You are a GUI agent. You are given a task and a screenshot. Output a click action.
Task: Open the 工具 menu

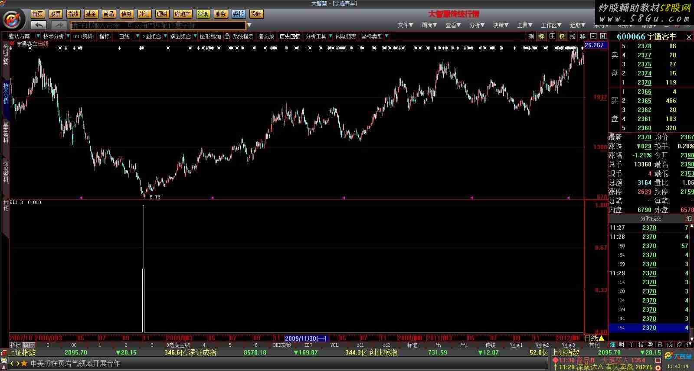pyautogui.click(x=524, y=25)
